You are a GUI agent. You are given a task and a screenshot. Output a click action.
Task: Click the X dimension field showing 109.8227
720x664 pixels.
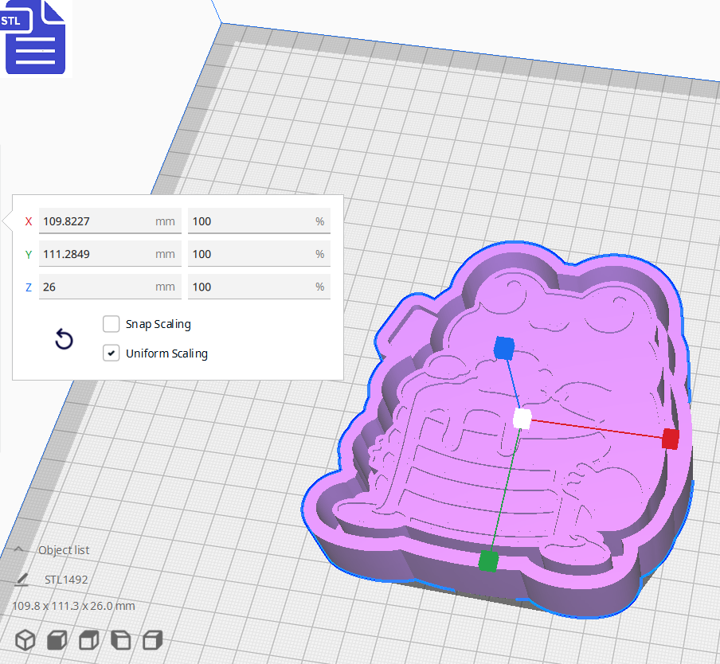[x=109, y=221]
